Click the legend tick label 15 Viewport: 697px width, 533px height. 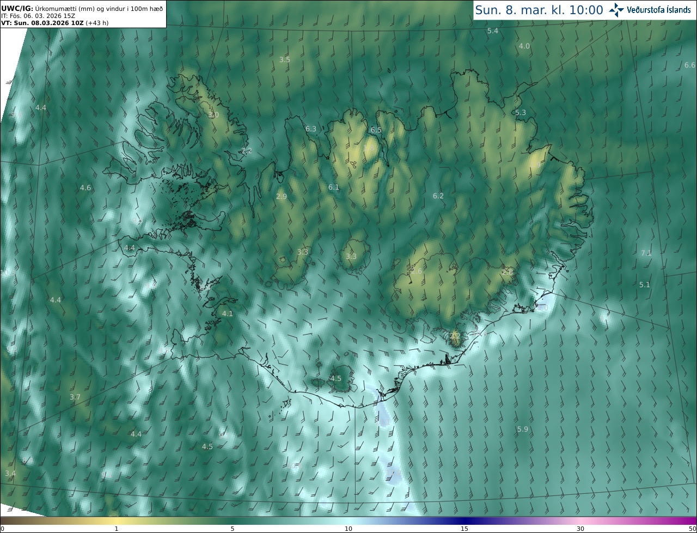point(464,529)
